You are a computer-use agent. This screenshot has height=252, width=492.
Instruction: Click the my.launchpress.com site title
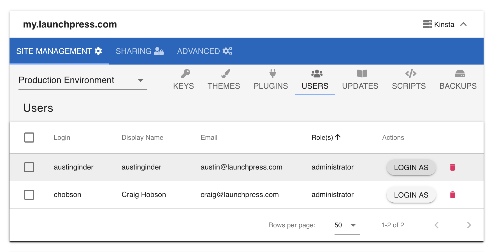(70, 24)
